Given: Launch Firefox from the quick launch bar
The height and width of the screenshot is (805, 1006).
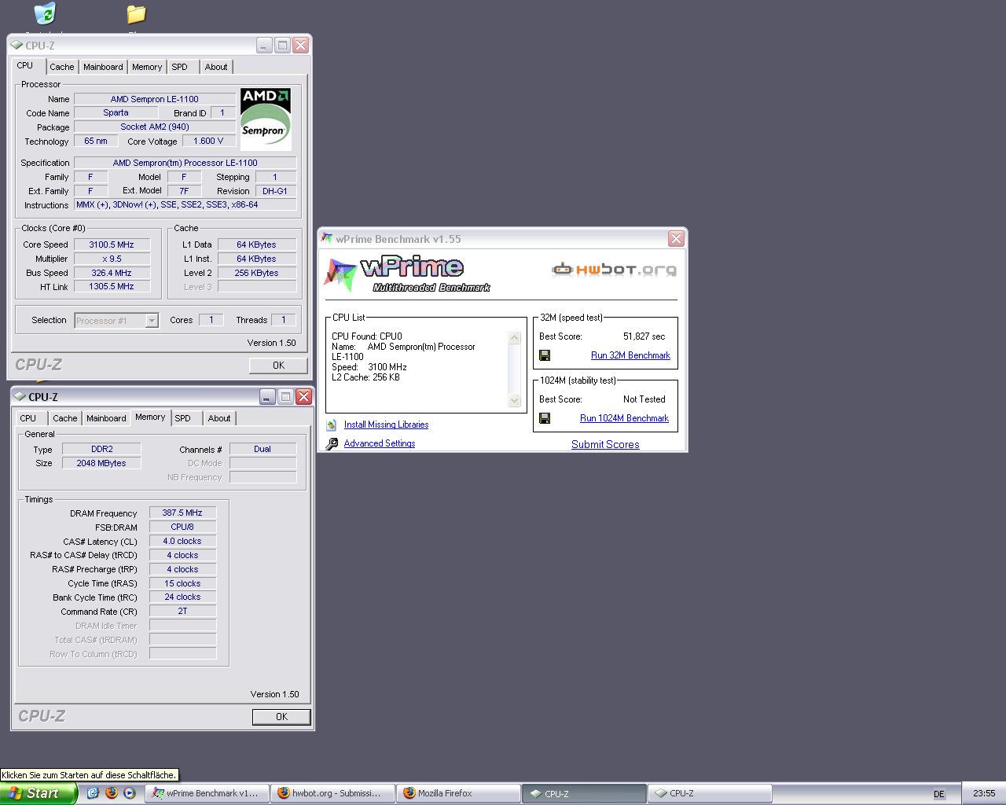Looking at the screenshot, I should click(111, 793).
